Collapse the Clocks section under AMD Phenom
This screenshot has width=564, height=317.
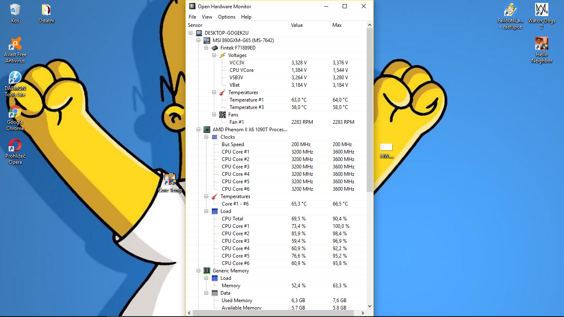[x=206, y=137]
